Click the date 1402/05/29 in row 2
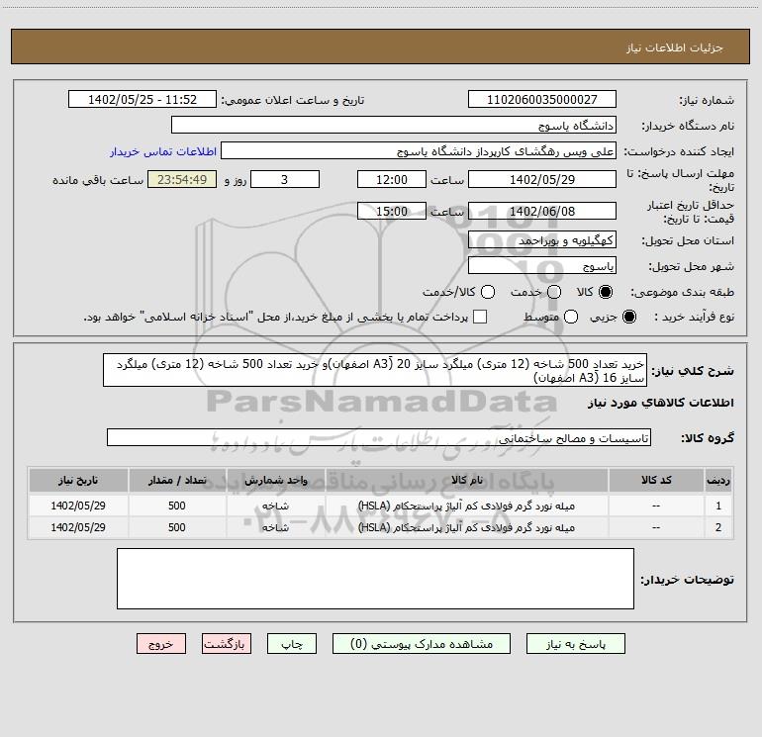Viewport: 762px width, 737px height. click(x=78, y=527)
